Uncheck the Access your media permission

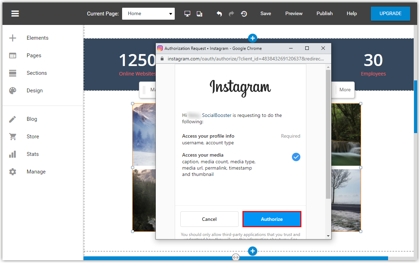(296, 157)
